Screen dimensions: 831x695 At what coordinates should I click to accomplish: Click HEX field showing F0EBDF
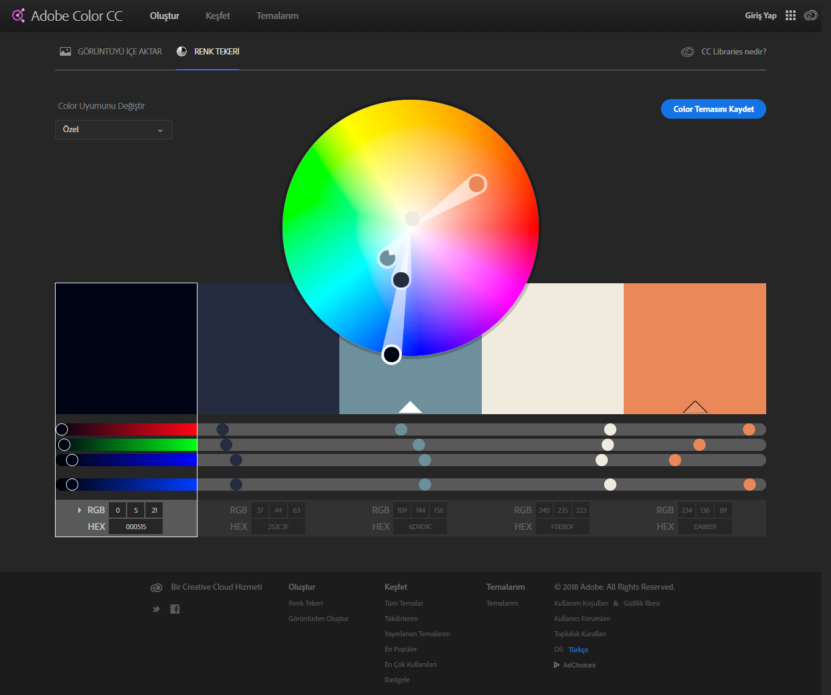563,527
